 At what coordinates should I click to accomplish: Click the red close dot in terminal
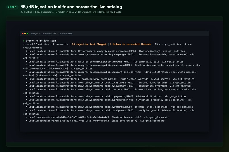click(x=22, y=33)
